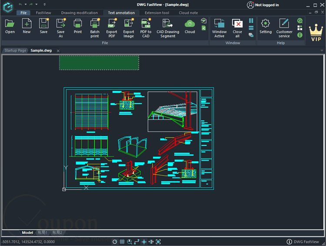Image resolution: width=326 pixels, height=246 pixels.
Task: Click the Open folder icon
Action: 10,26
